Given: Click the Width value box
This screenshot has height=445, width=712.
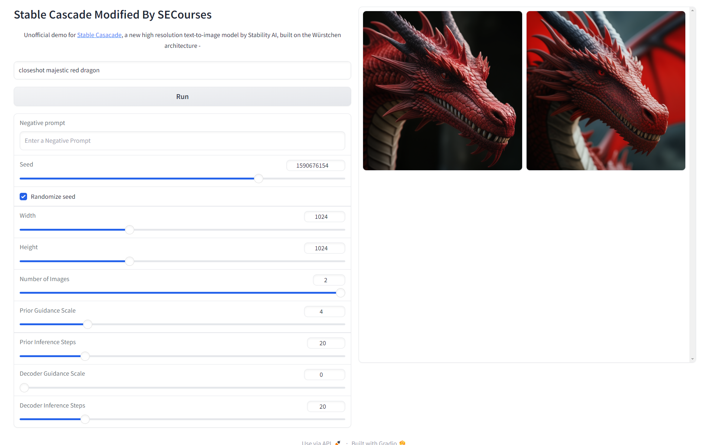Looking at the screenshot, I should pos(324,217).
